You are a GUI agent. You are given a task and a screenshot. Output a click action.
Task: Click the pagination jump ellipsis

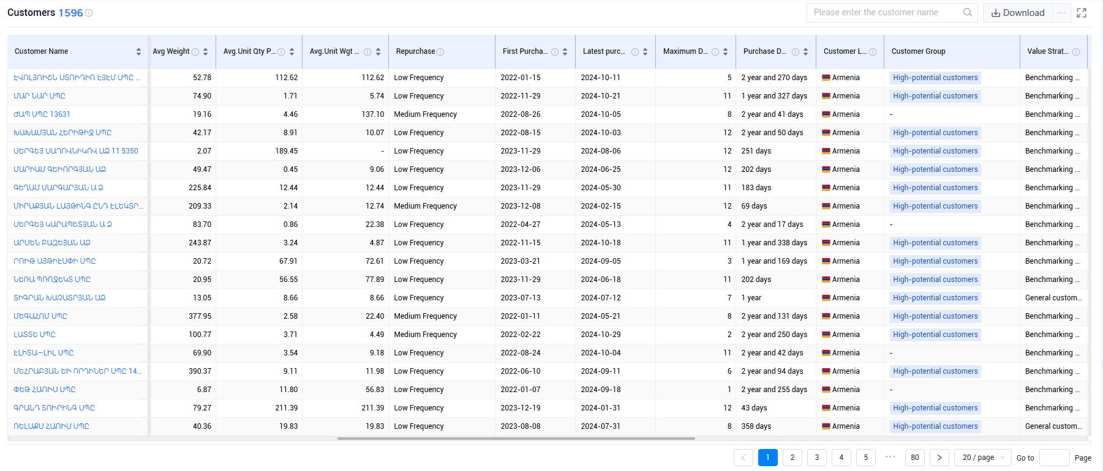890,457
